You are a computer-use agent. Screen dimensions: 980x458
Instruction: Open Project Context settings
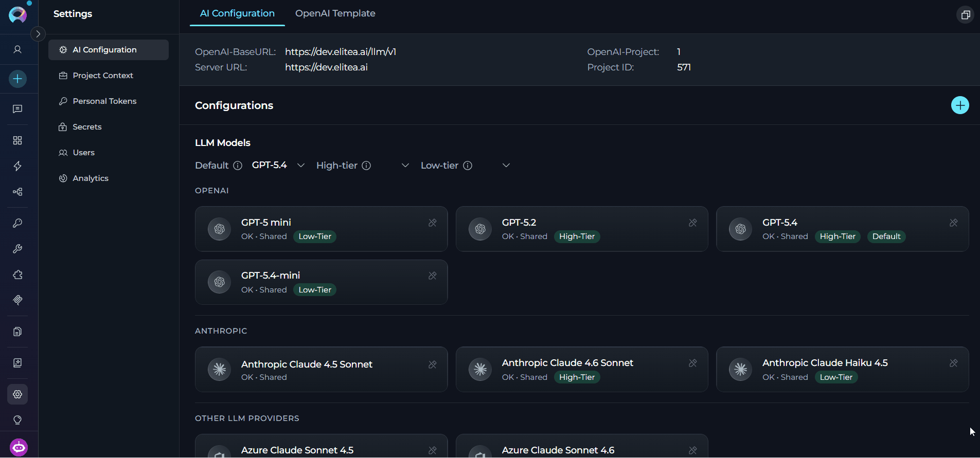pyautogui.click(x=109, y=76)
